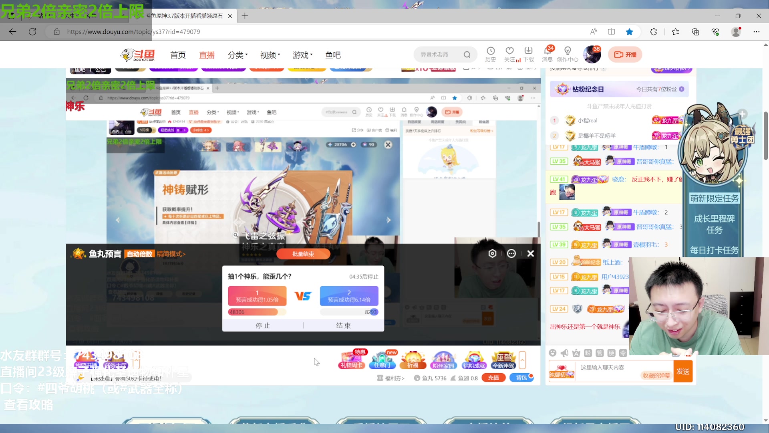Expand the 分类 dropdown menu
Screen dimensions: 769x433
pyautogui.click(x=238, y=55)
